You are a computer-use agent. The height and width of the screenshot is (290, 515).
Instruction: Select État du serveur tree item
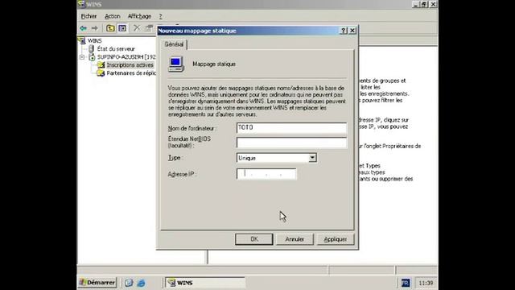click(116, 48)
